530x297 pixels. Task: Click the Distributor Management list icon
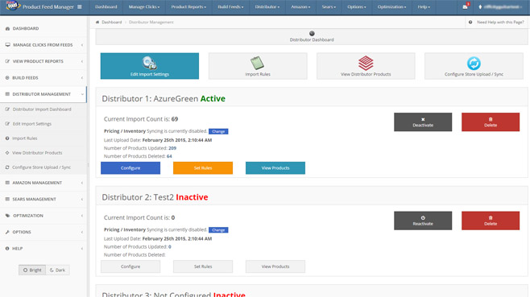tap(7, 94)
